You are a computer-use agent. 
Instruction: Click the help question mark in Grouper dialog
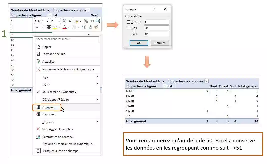tap(154, 9)
